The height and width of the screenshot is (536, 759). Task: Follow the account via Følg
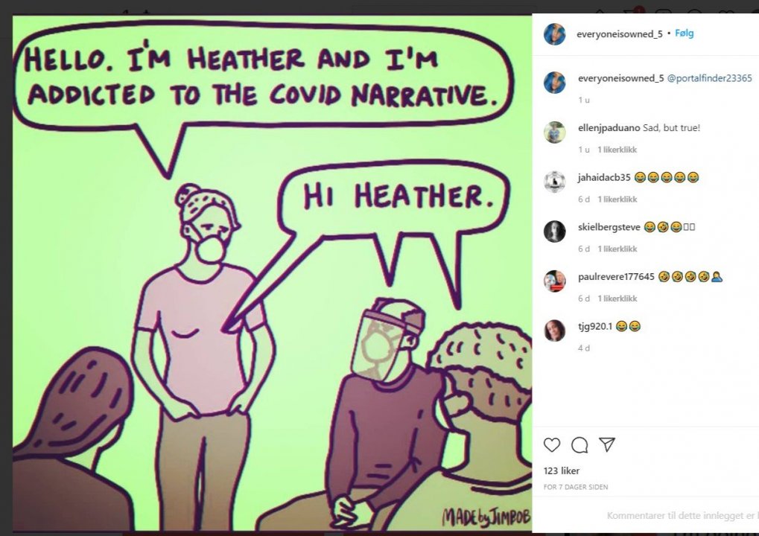[x=684, y=33]
